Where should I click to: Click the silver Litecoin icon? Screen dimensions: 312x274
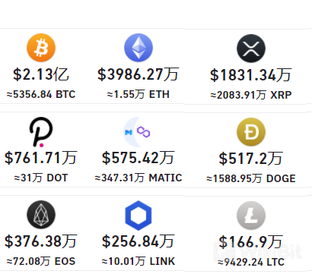click(x=251, y=216)
